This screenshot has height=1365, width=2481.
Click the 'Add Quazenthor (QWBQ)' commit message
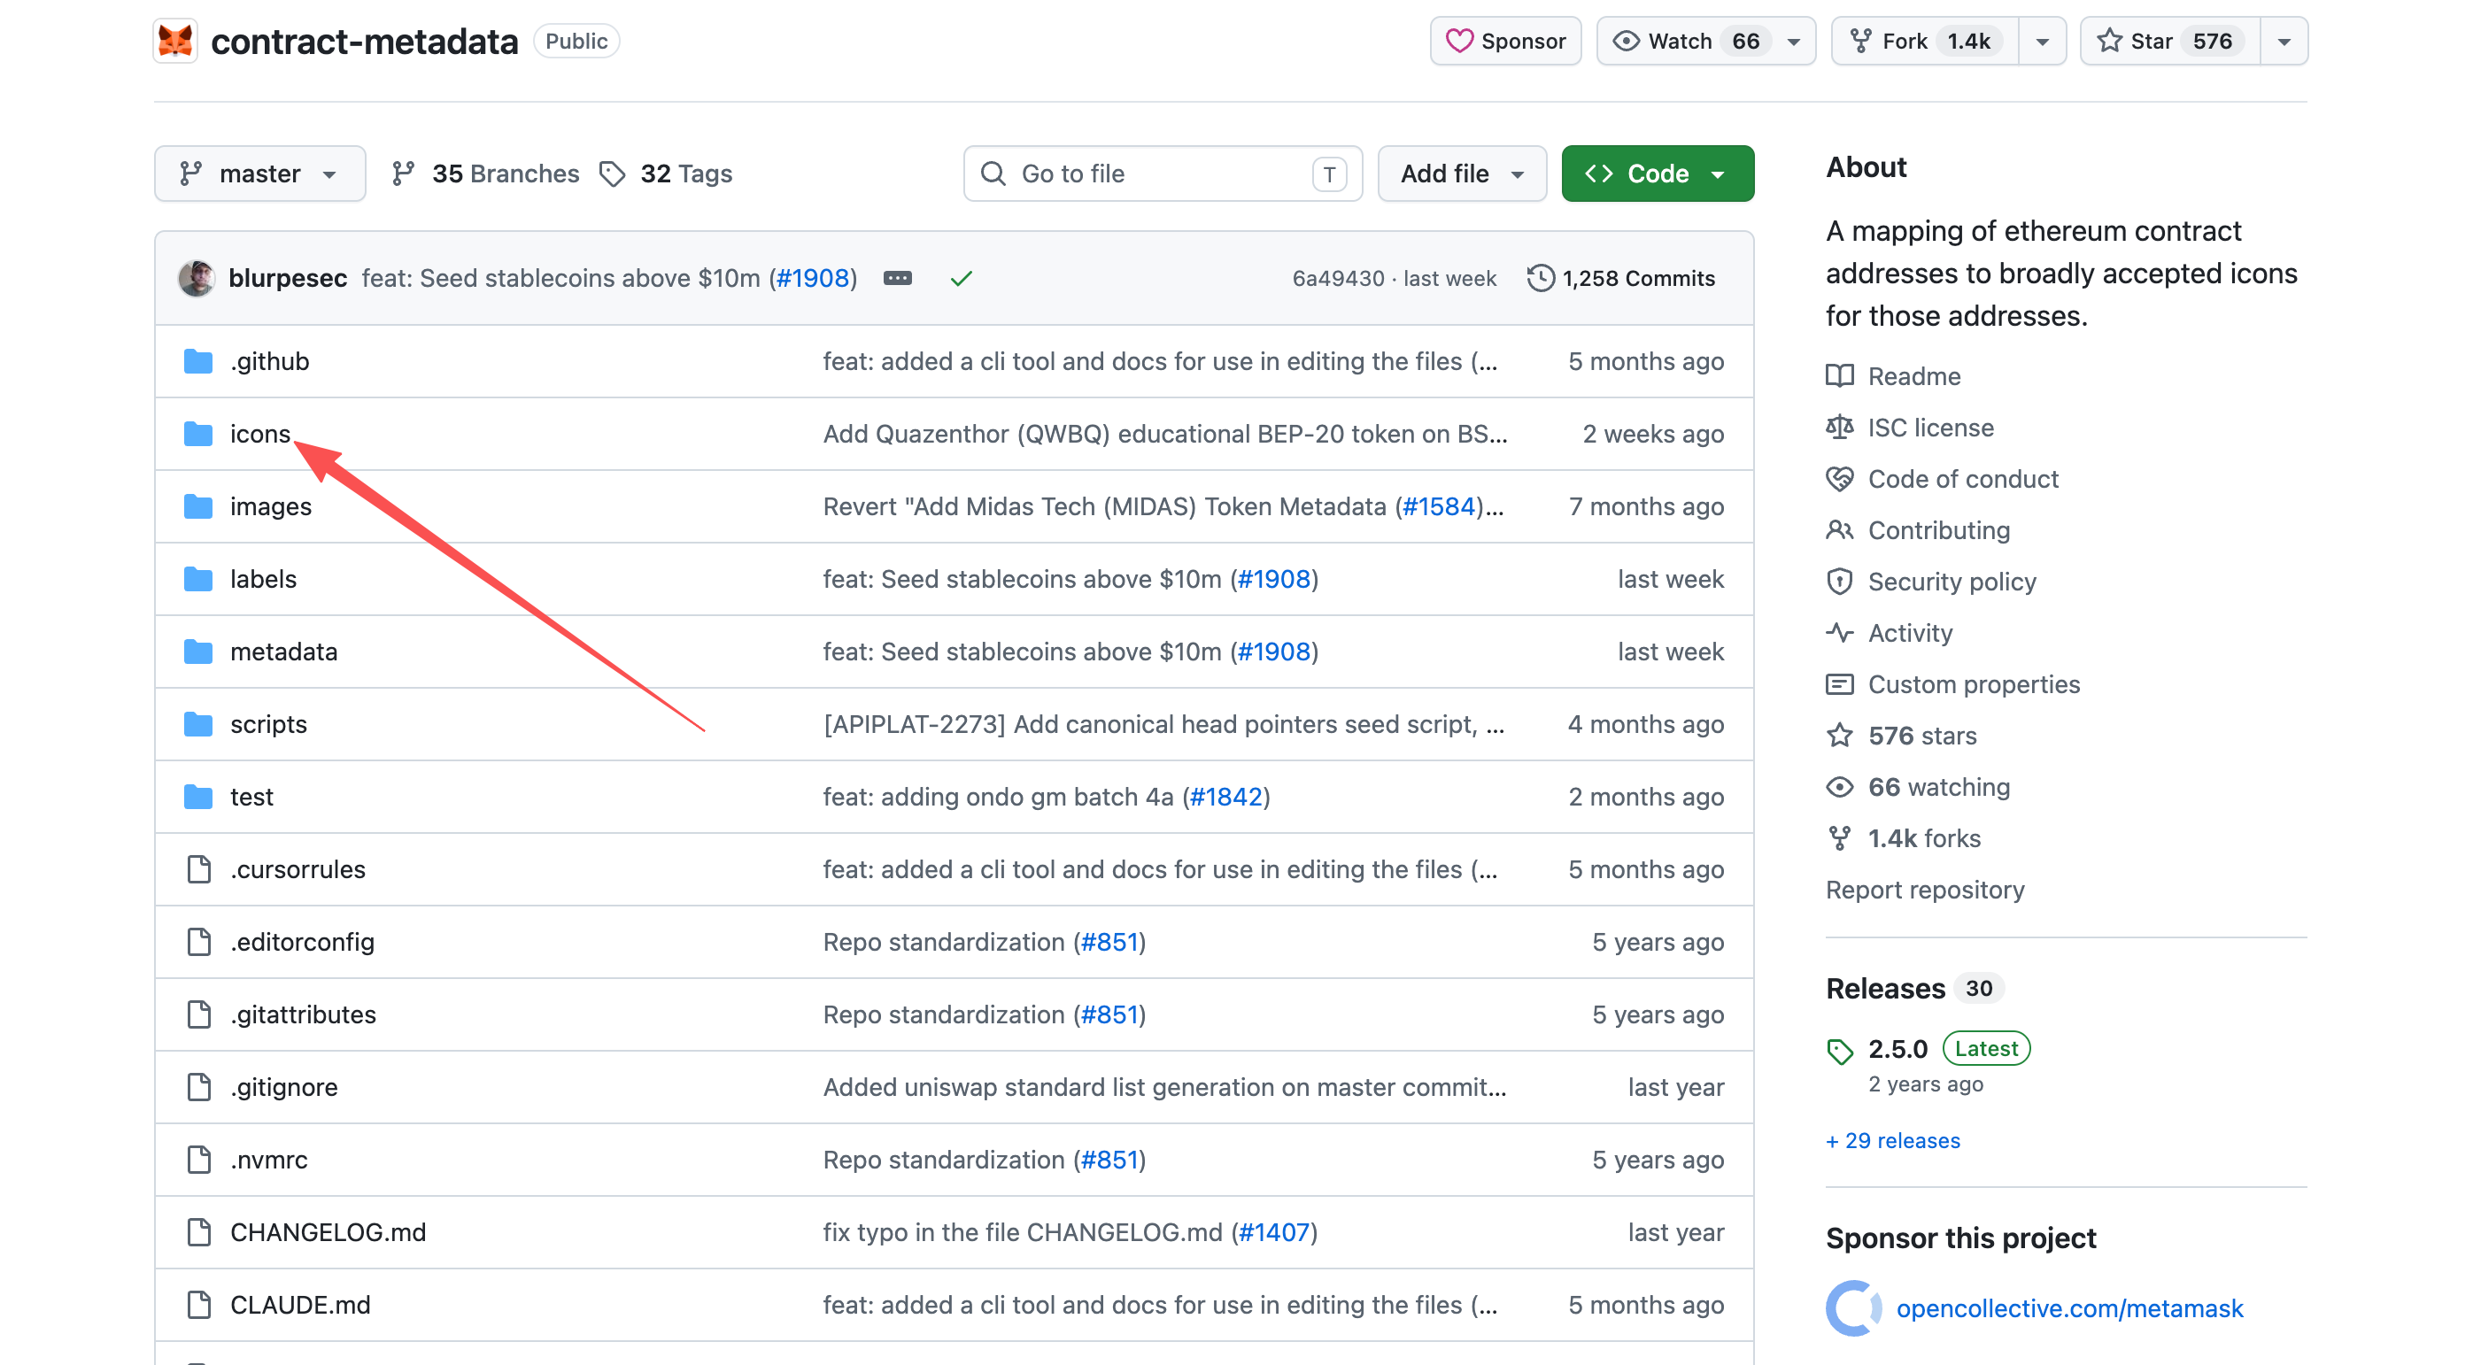[1165, 433]
